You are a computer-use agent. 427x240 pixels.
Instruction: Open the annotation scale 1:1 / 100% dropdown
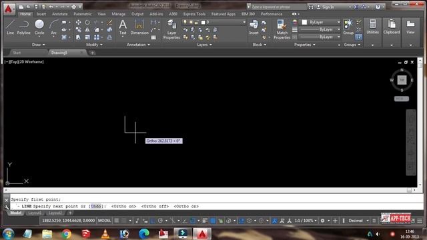pyautogui.click(x=306, y=221)
